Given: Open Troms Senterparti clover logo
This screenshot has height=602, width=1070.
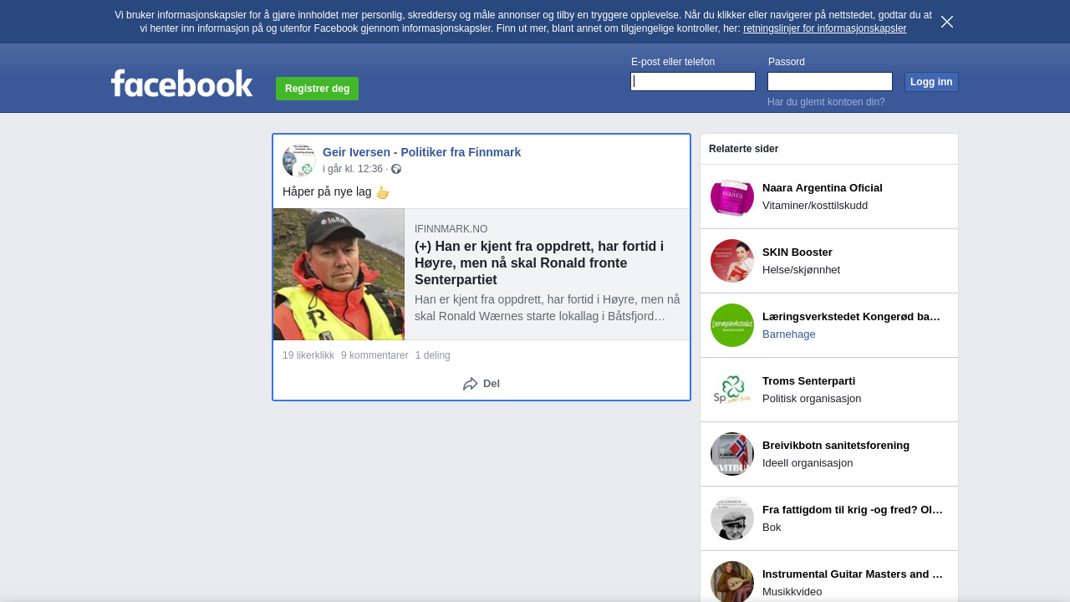Looking at the screenshot, I should coord(732,390).
